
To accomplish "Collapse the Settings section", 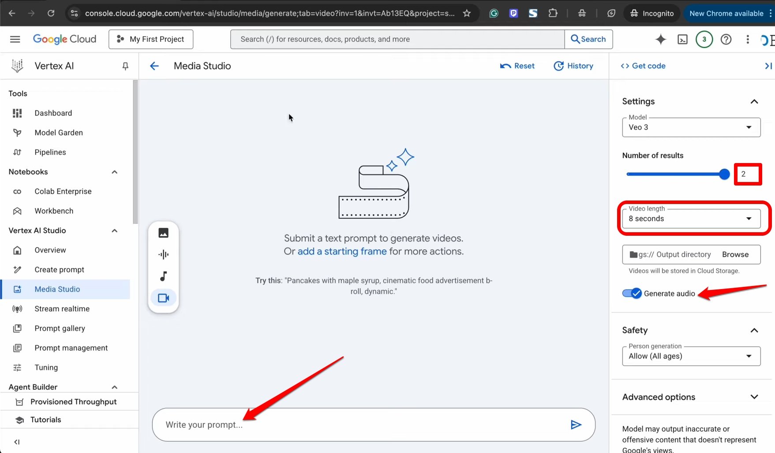I will pos(754,101).
